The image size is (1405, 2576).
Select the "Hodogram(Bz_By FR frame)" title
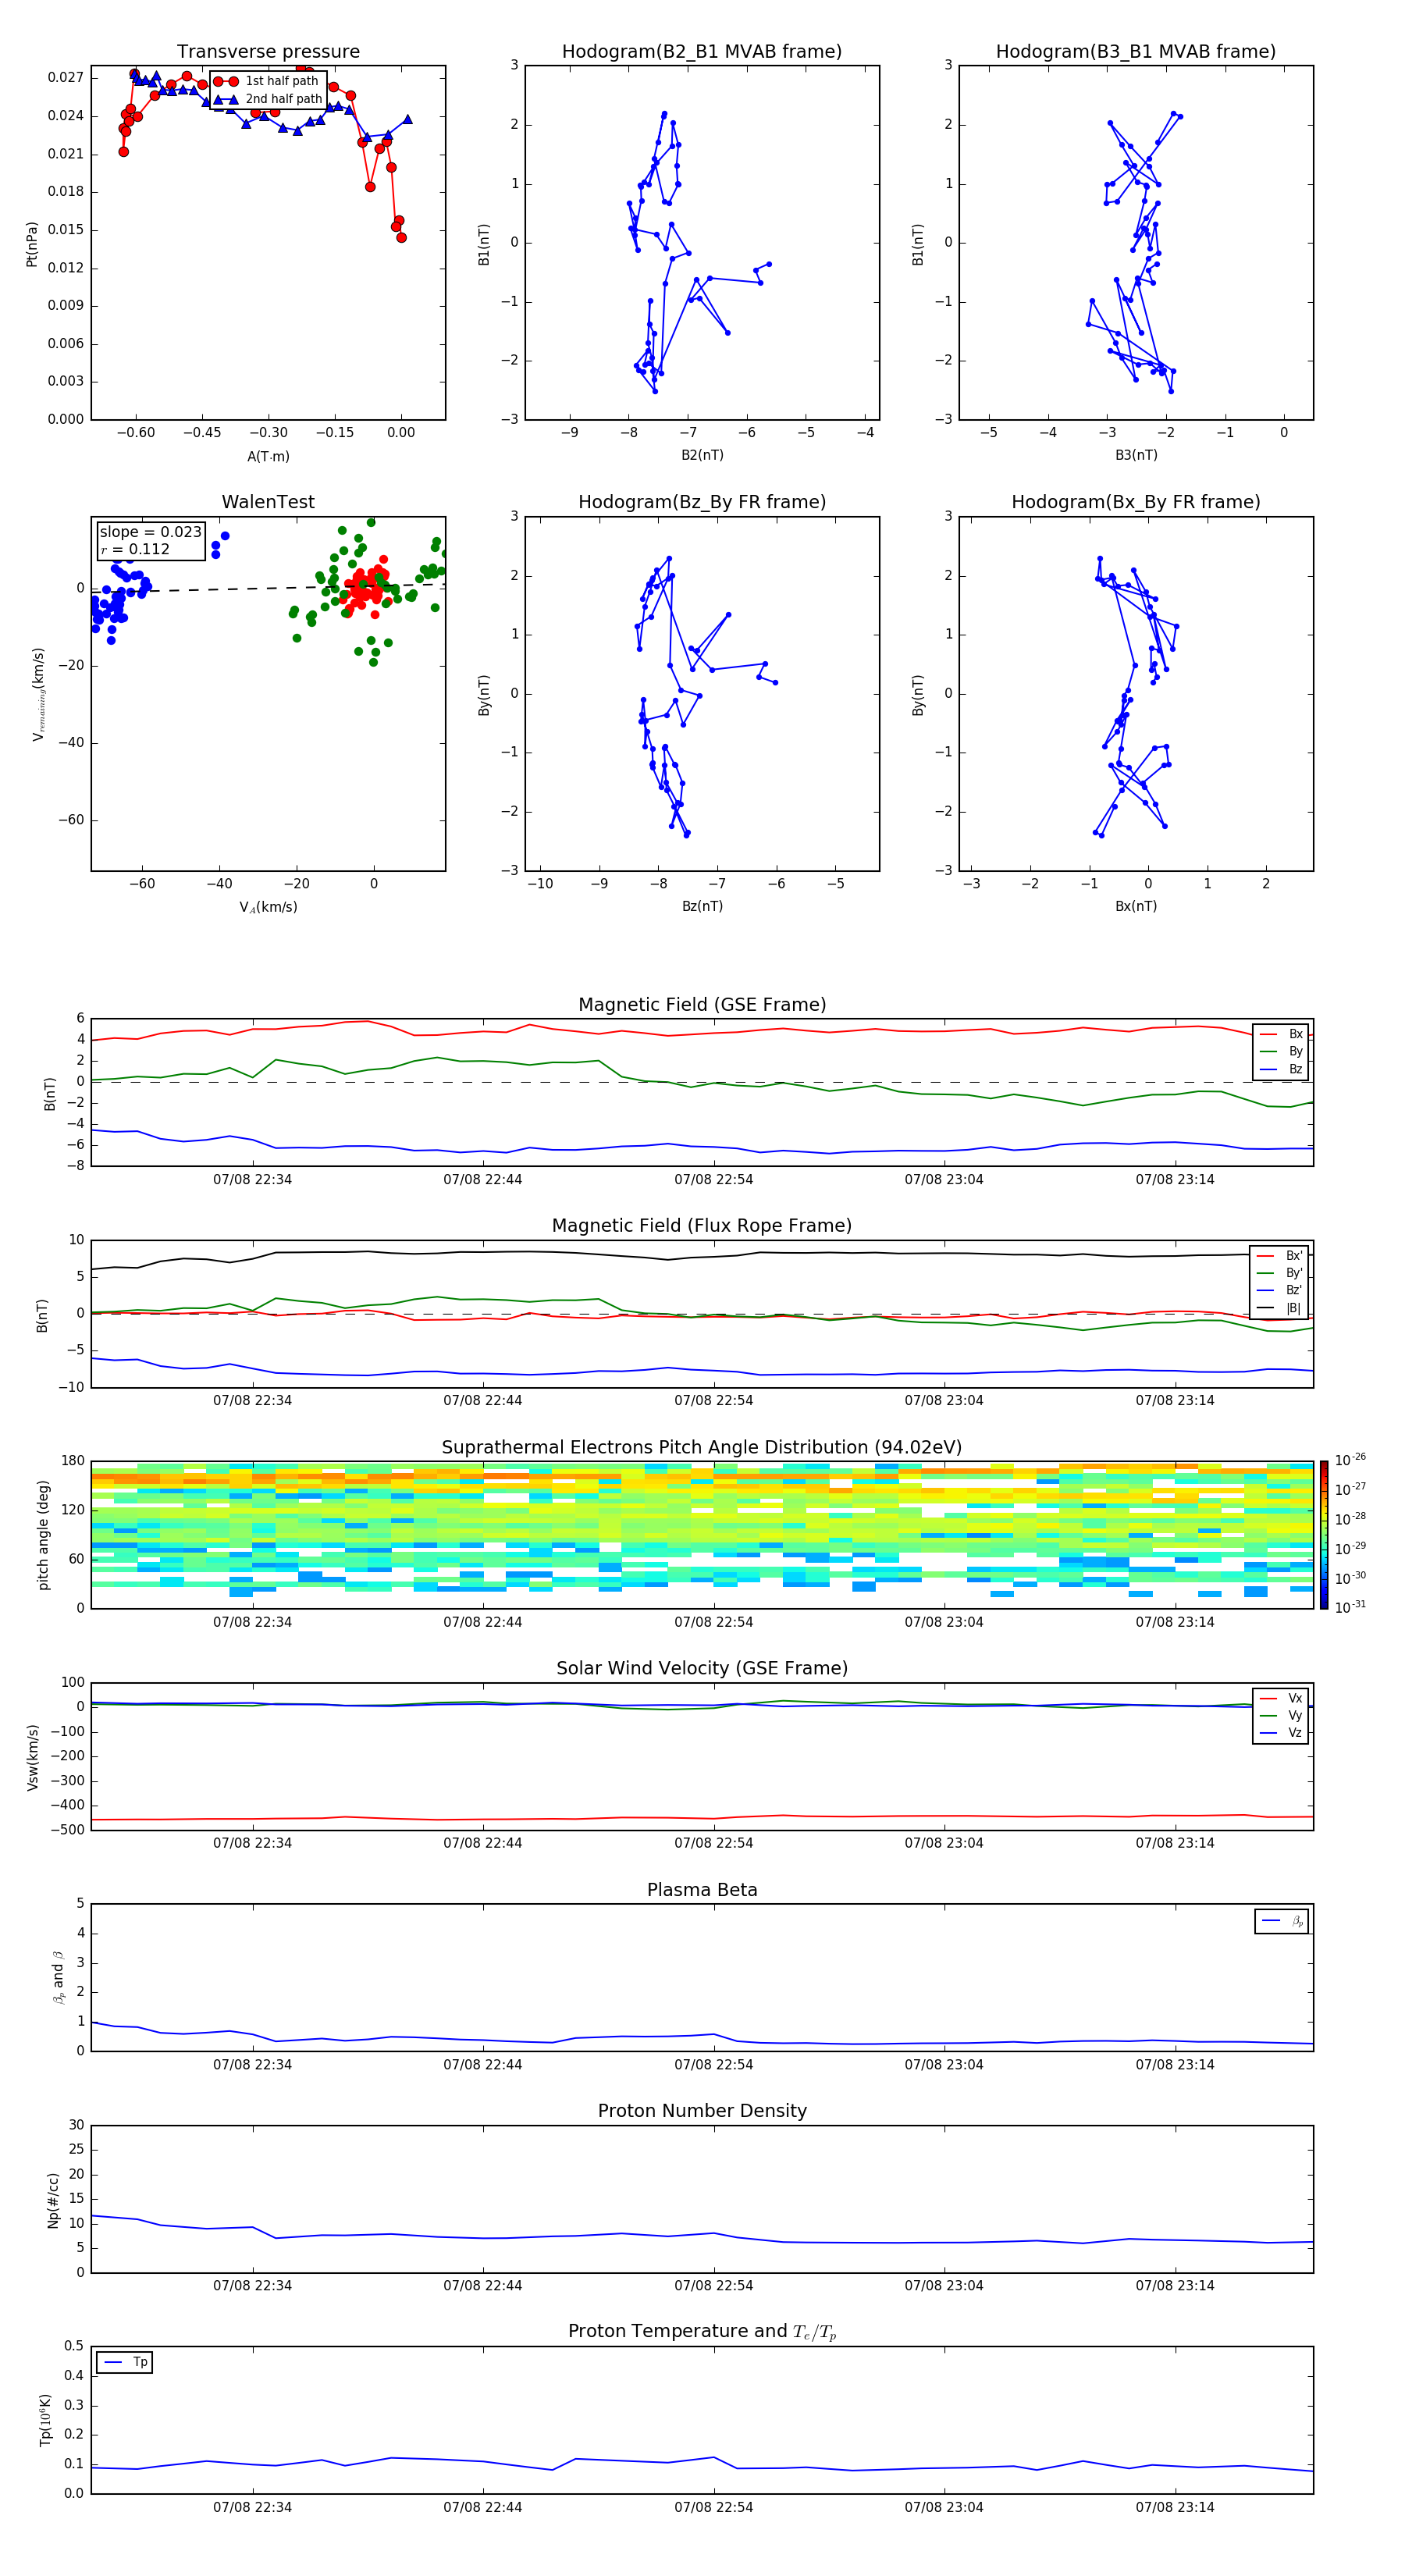pyautogui.click(x=702, y=502)
